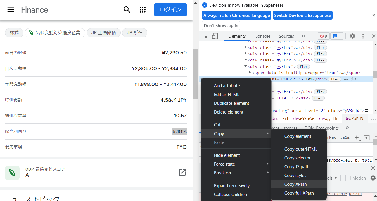
Task: Switch to the Sources tab
Action: coord(286,36)
